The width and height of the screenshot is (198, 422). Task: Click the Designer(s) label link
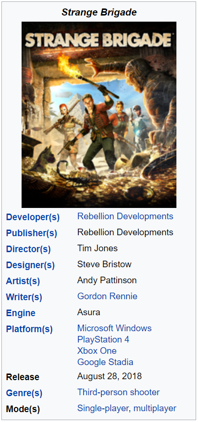point(30,265)
